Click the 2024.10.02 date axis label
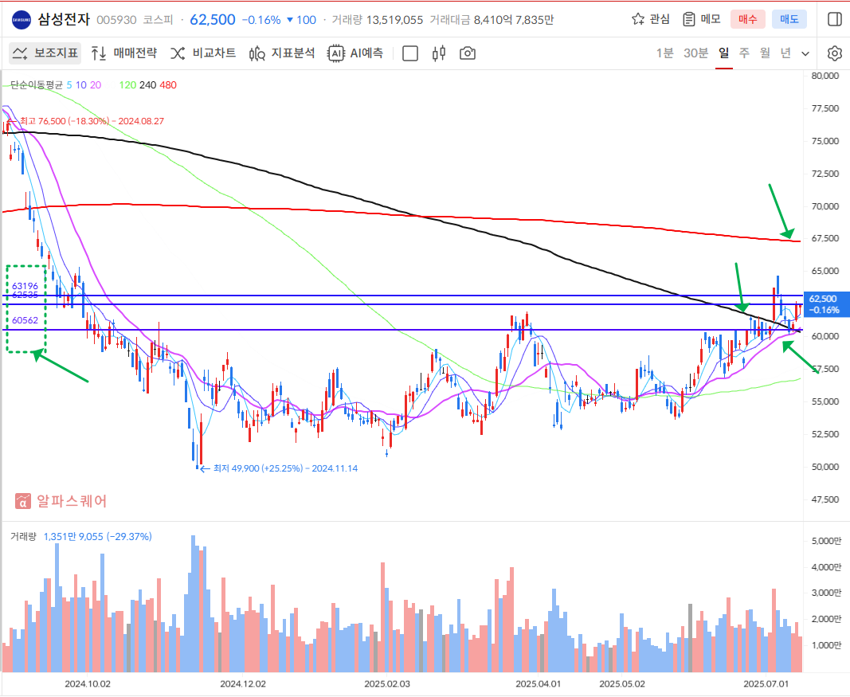The width and height of the screenshot is (850, 697). click(x=88, y=684)
